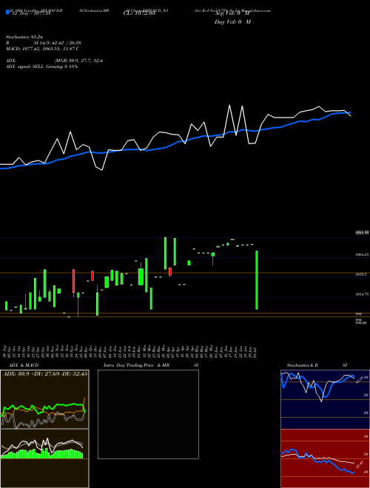Screen dimensions: 370x488
Task: Click the 'Intra Day Trading Price & MR SI' title
Action: coord(151,365)
